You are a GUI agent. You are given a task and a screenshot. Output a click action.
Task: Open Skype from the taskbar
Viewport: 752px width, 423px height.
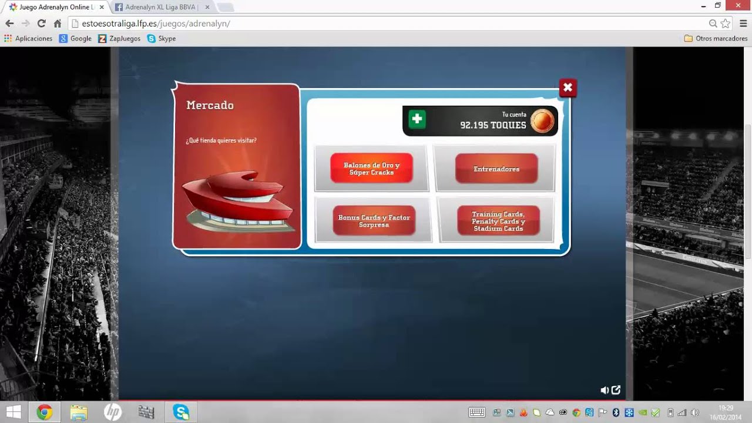[180, 412]
